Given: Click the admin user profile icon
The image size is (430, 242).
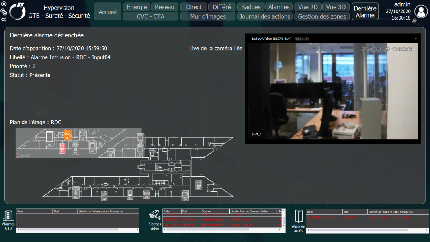Looking at the screenshot, I should [x=421, y=12].
